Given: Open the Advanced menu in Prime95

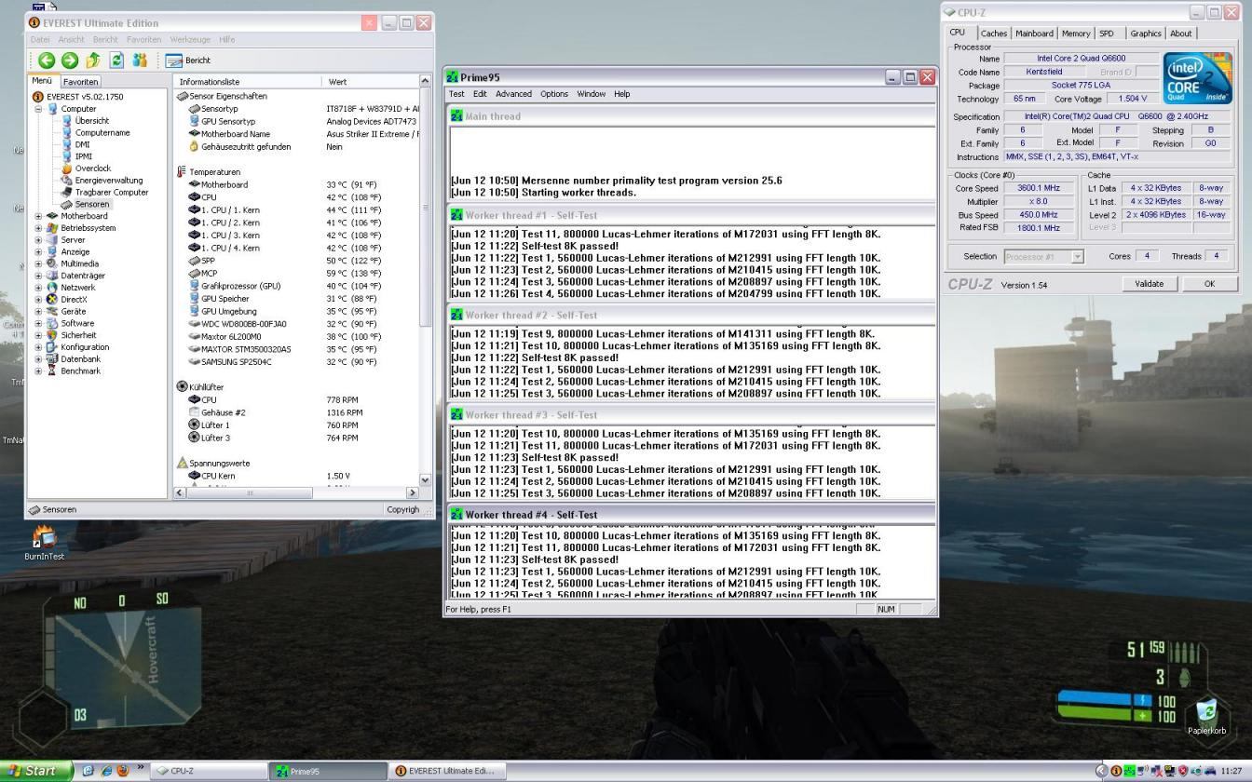Looking at the screenshot, I should point(513,94).
